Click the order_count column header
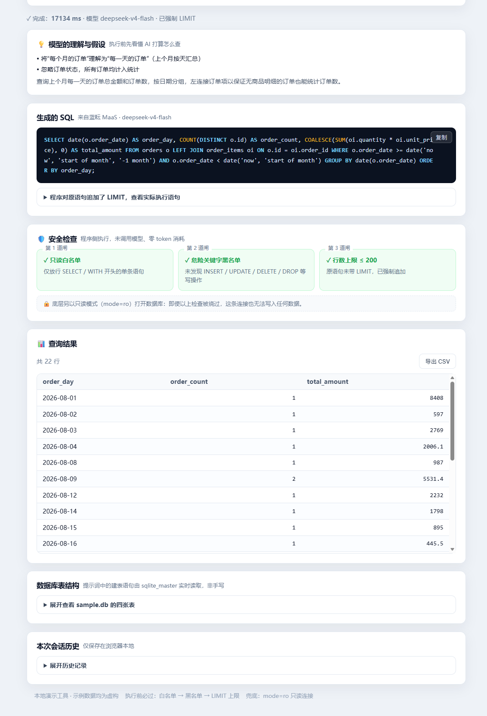Image resolution: width=487 pixels, height=716 pixels. pyautogui.click(x=189, y=382)
